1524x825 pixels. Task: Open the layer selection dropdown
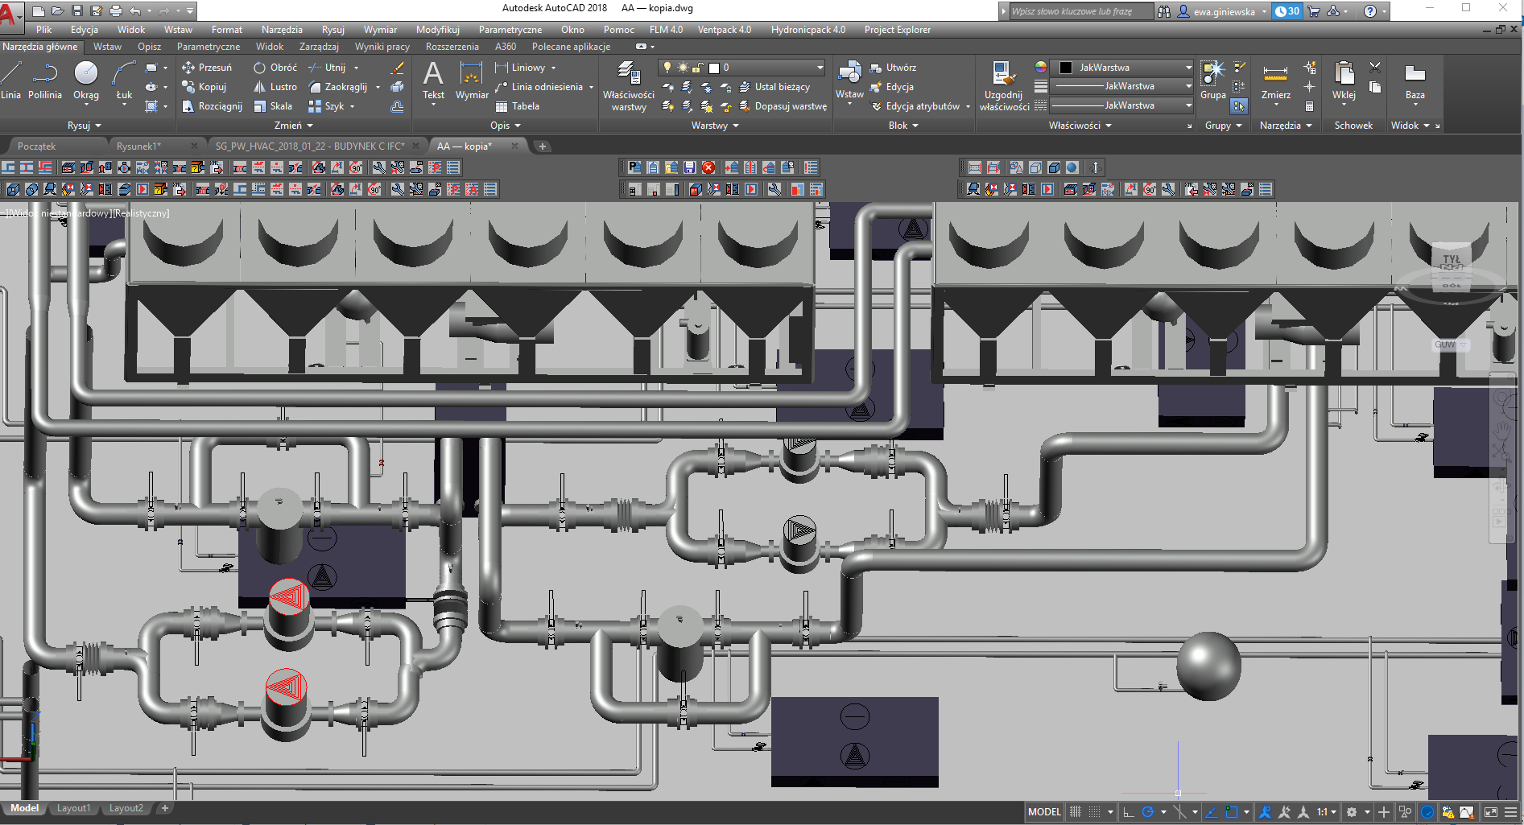point(820,68)
